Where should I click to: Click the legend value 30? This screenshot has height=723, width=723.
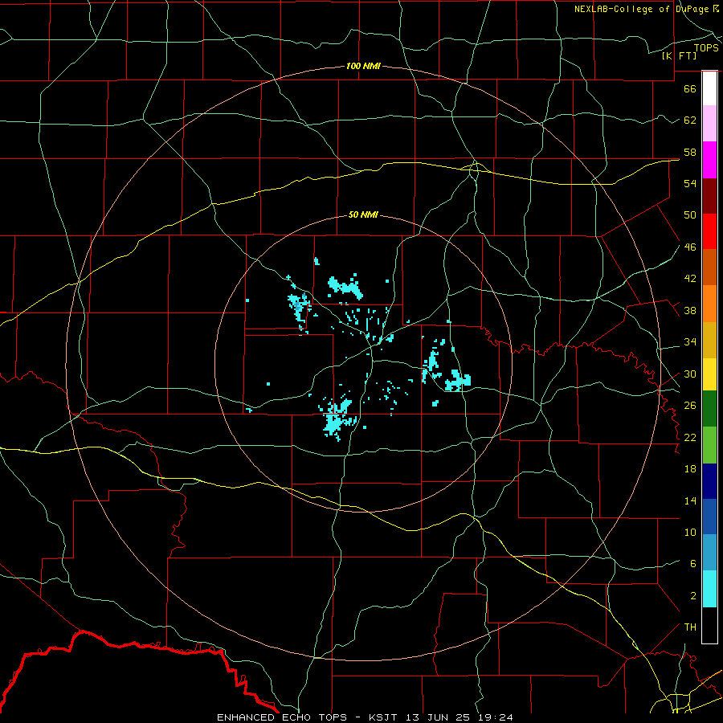(x=690, y=374)
